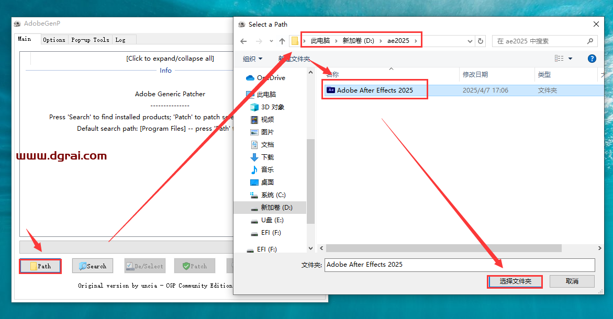Click 此电脑 in the address breadcrumb
Viewport: 613px width, 319px height.
point(320,41)
